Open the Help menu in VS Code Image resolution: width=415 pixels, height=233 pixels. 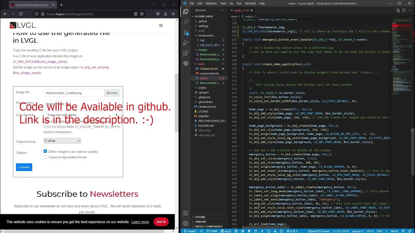click(x=262, y=3)
